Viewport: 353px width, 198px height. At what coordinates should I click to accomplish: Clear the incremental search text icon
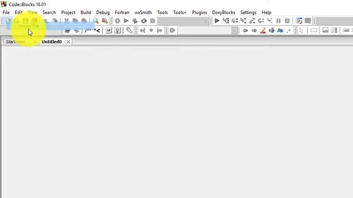[x=173, y=30]
